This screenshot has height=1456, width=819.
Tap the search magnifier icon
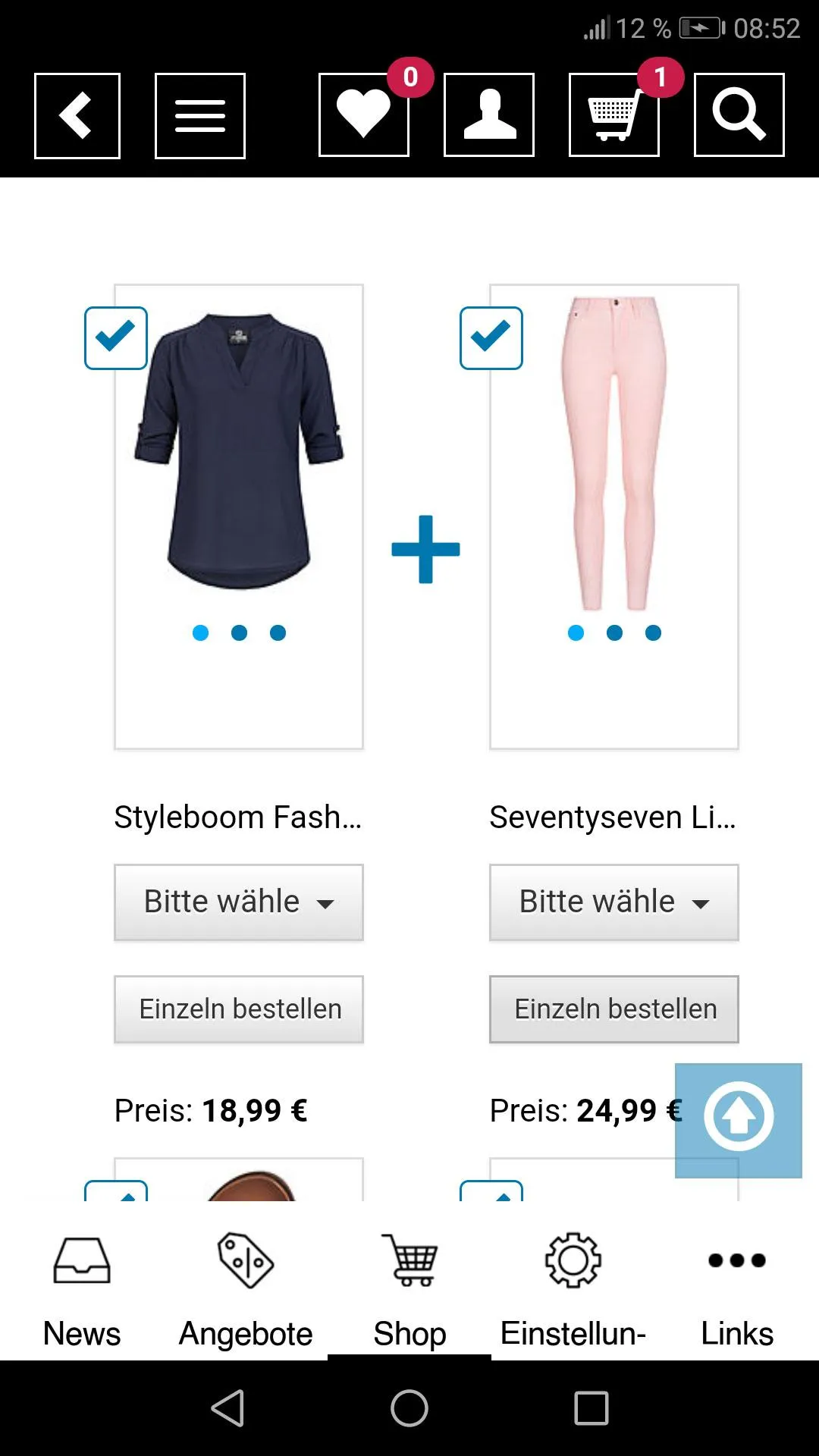point(739,115)
